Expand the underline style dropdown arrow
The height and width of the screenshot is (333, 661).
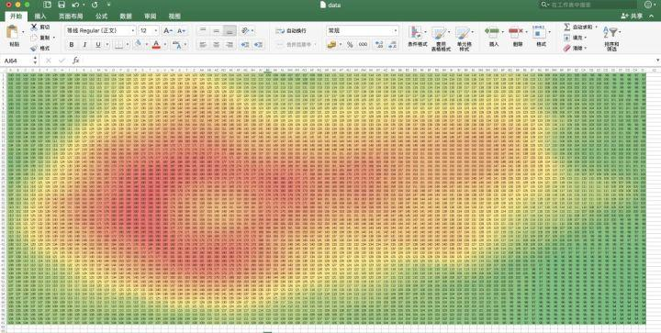point(107,44)
